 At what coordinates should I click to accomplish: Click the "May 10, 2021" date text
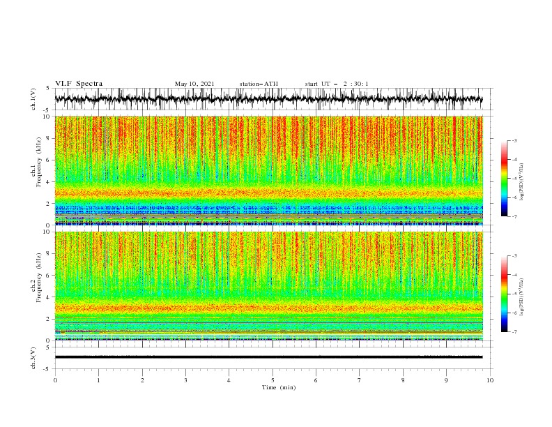coord(194,84)
